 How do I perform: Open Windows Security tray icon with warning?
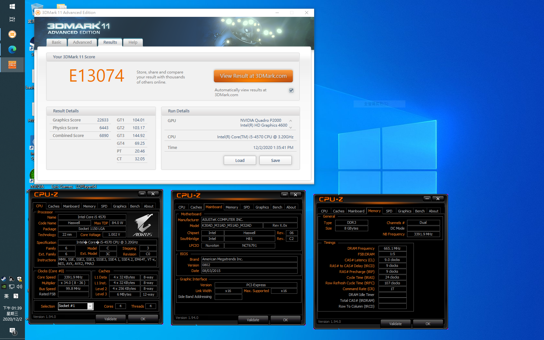click(x=19, y=279)
